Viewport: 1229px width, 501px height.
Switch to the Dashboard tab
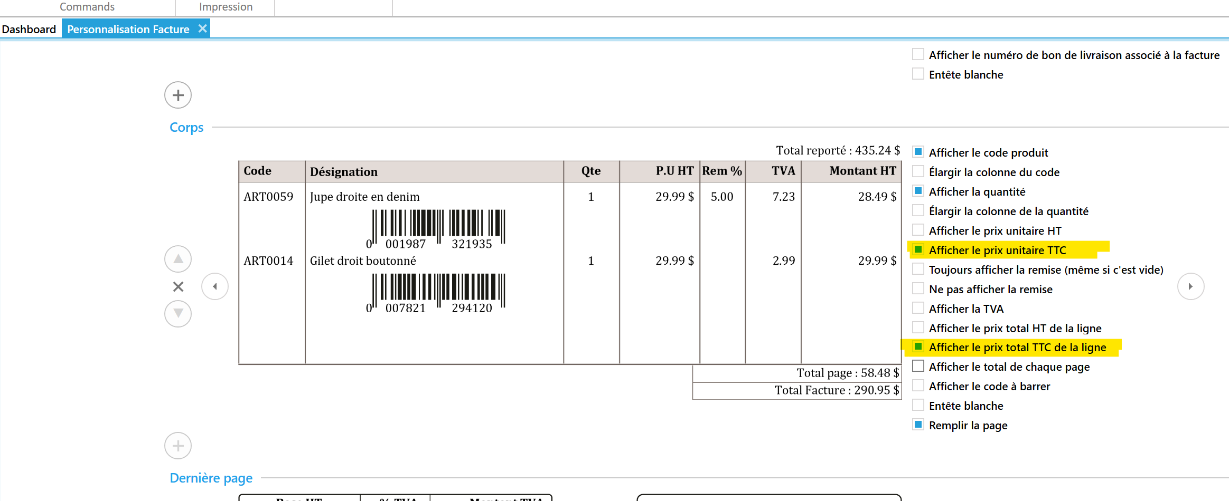coord(29,29)
